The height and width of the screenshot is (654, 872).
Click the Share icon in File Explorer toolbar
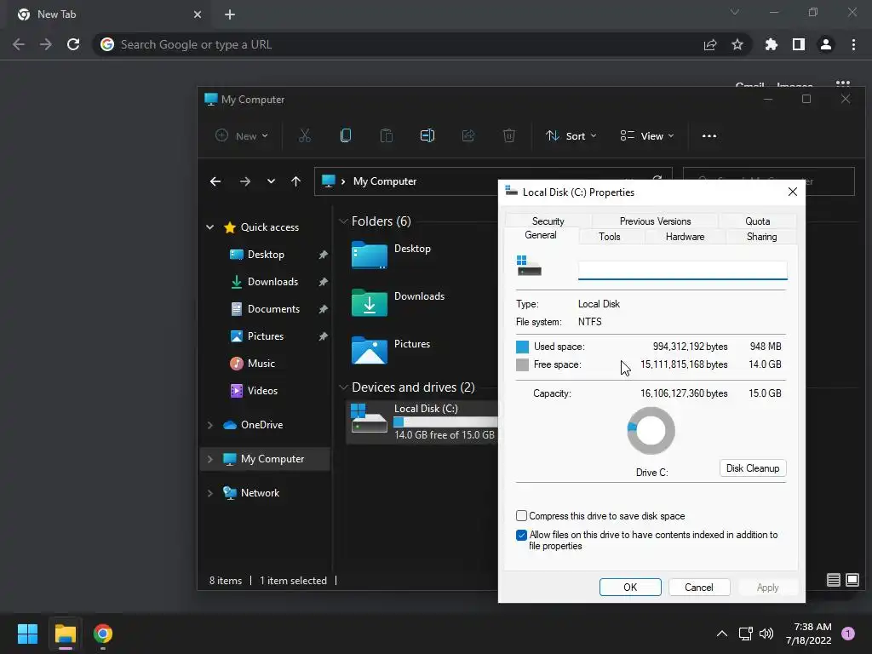click(468, 135)
